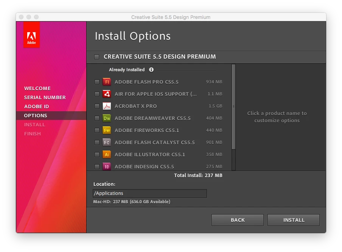Viewport: 342px width, 252px height.
Task: Click the BACK button
Action: [x=238, y=220]
